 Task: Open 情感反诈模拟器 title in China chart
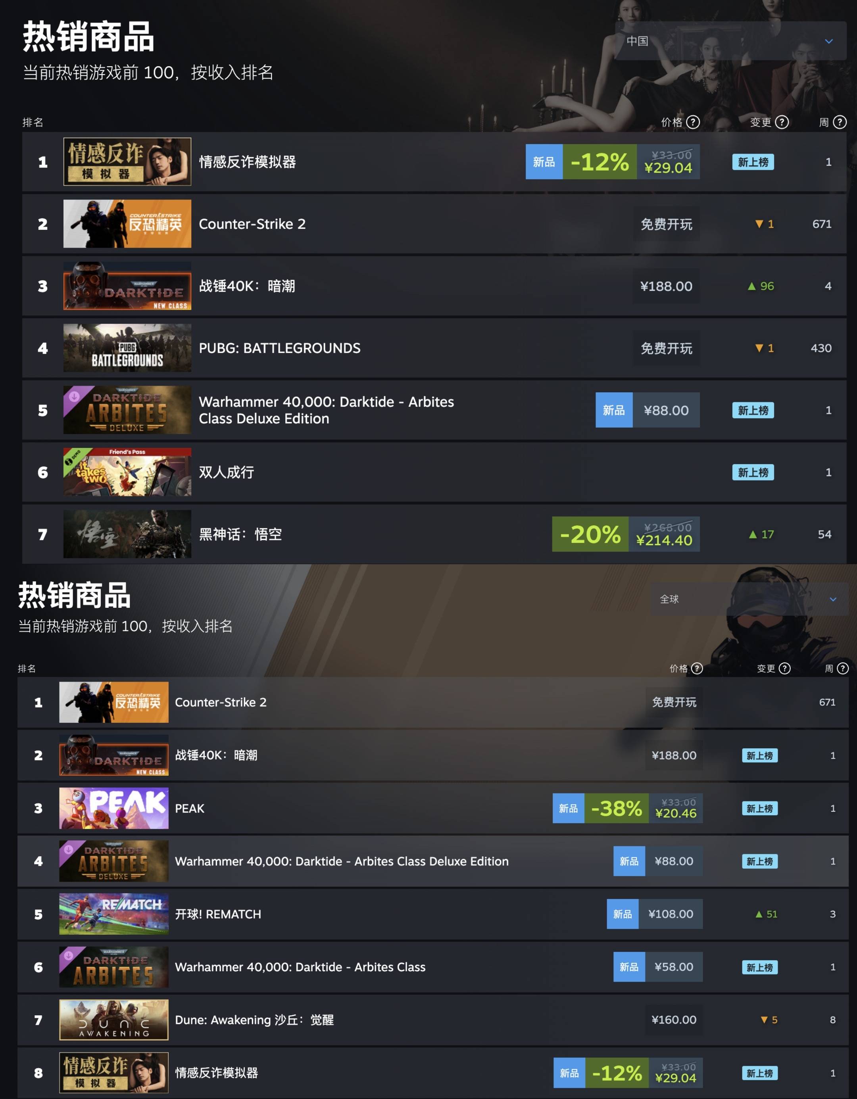pos(247,162)
